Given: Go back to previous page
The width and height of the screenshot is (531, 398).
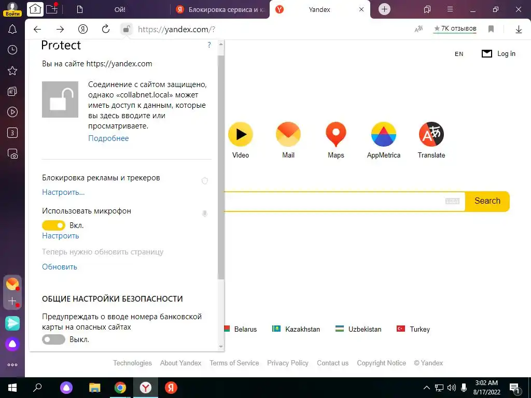Looking at the screenshot, I should click(37, 30).
